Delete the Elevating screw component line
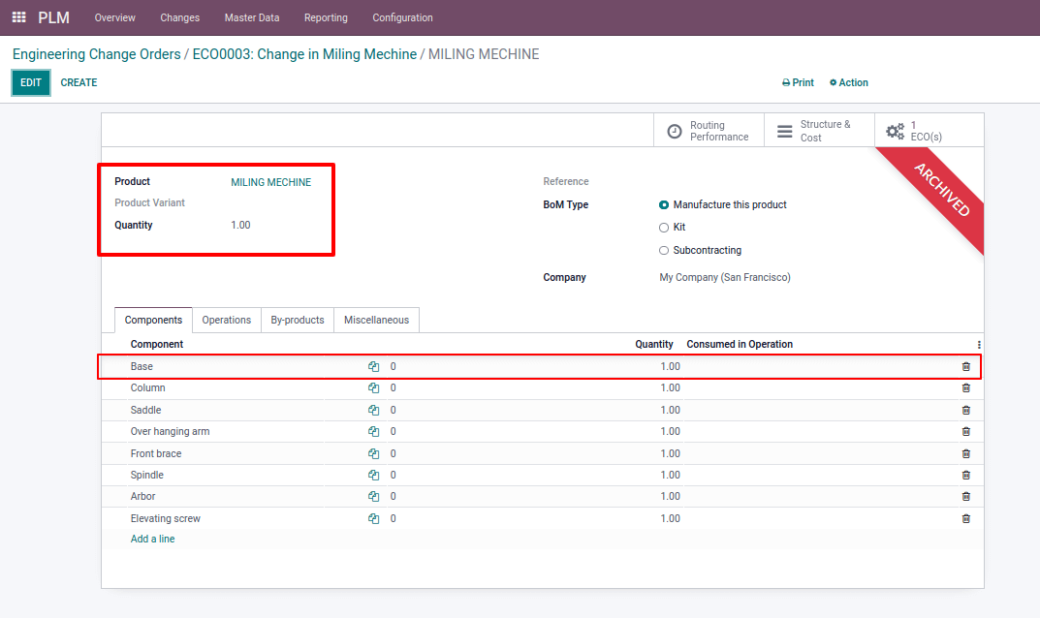 click(x=965, y=518)
